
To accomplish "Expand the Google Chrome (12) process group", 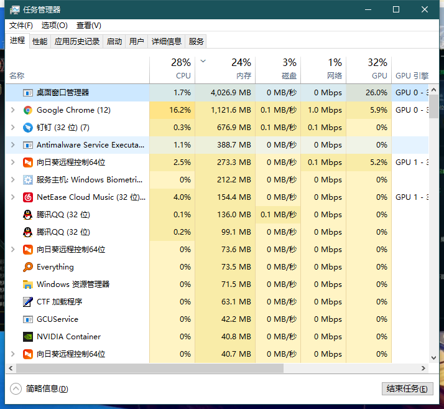I will 12,110.
